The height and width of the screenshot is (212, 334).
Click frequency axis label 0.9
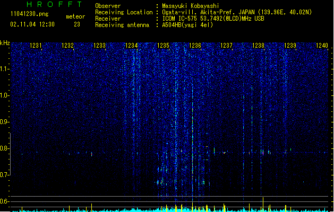[x=4, y=122]
